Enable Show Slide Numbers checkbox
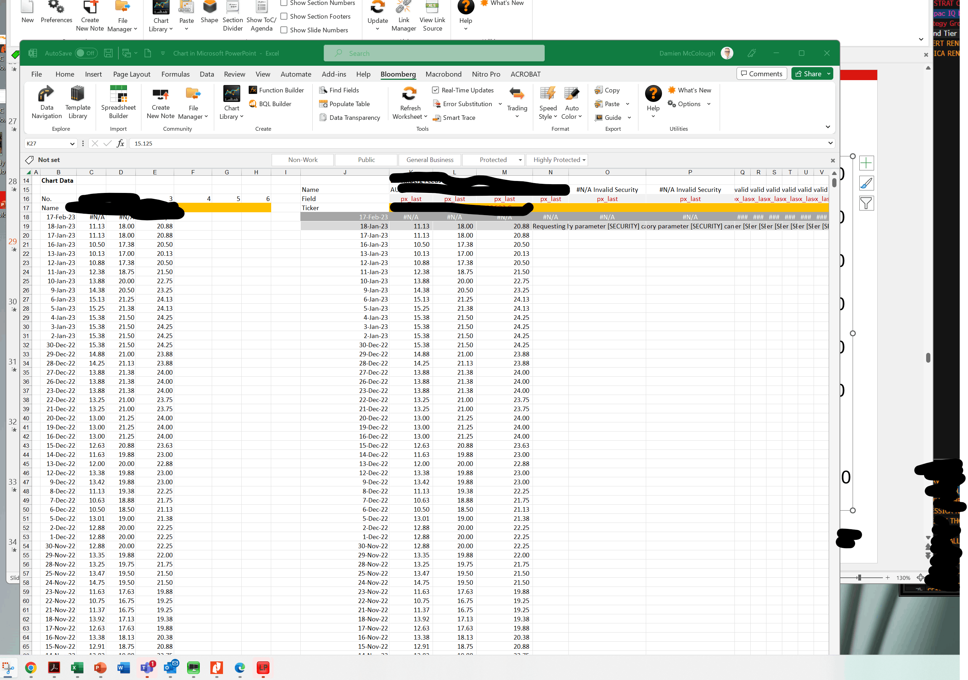The height and width of the screenshot is (680, 968). pyautogui.click(x=284, y=30)
